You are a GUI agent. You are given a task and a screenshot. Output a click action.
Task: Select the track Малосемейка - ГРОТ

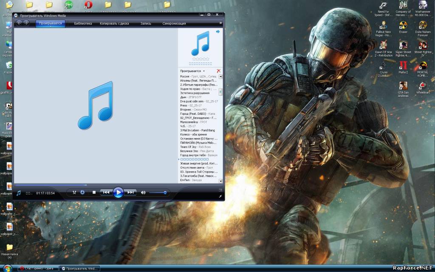[194, 122]
